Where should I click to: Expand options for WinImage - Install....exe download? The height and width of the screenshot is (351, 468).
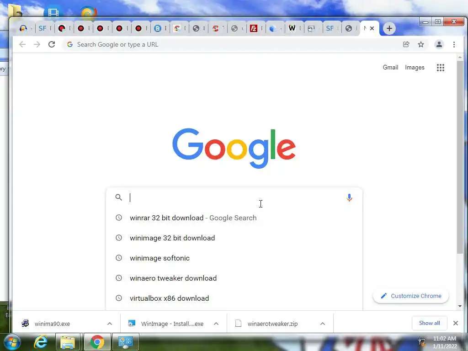coord(216,324)
